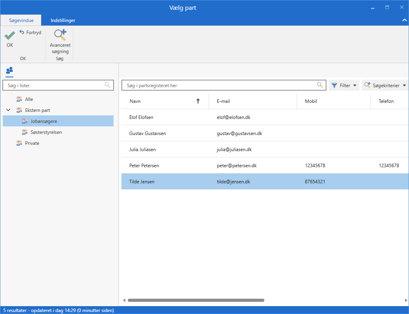Screen dimensions: 409x314
Task: Click the Søgekriterier magnifier-plus icon
Action: coord(367,85)
